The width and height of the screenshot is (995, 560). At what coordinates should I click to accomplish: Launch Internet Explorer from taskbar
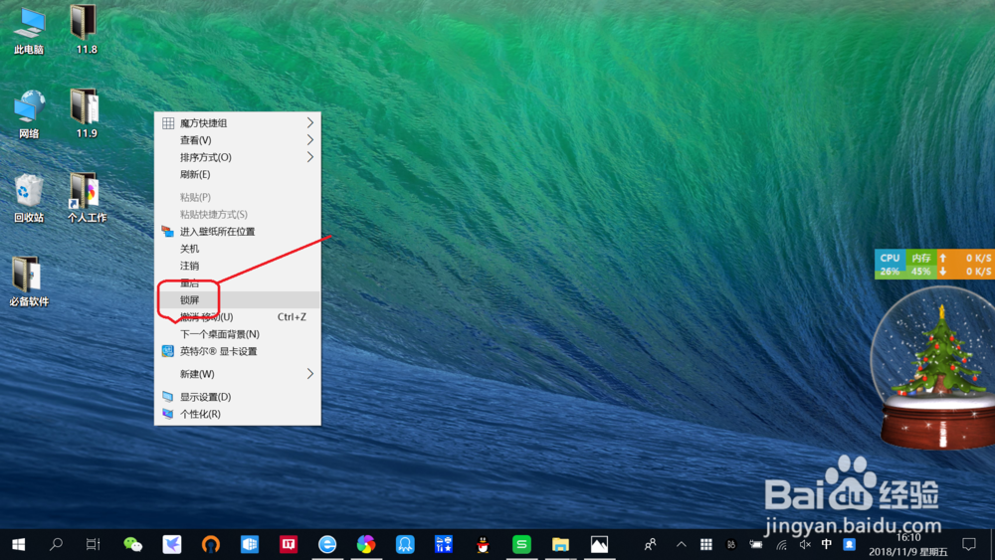tap(327, 544)
